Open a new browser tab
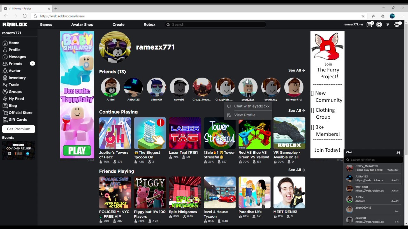The image size is (408, 229). tap(56, 8)
